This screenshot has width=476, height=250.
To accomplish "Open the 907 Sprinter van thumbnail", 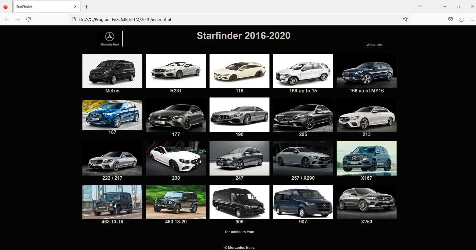I will click(303, 202).
